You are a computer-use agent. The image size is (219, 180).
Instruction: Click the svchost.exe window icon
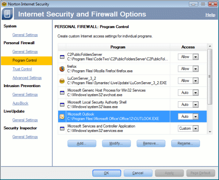pyautogui.click(x=62, y=93)
